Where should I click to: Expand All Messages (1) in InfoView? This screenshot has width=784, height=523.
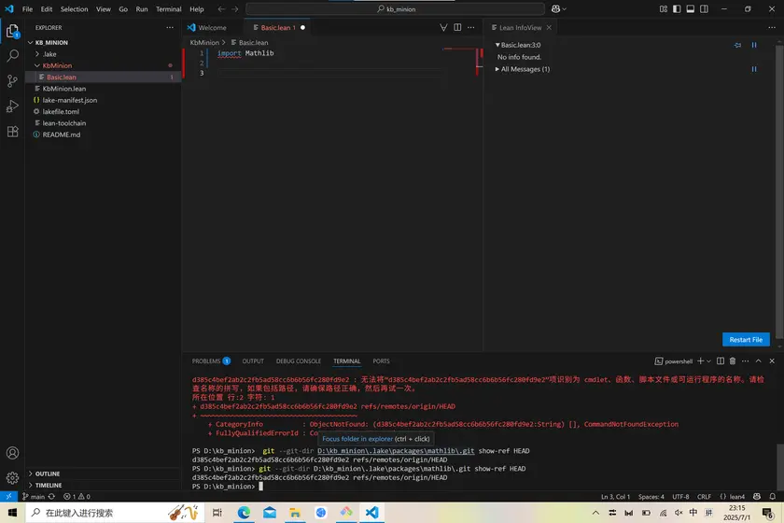(x=523, y=69)
